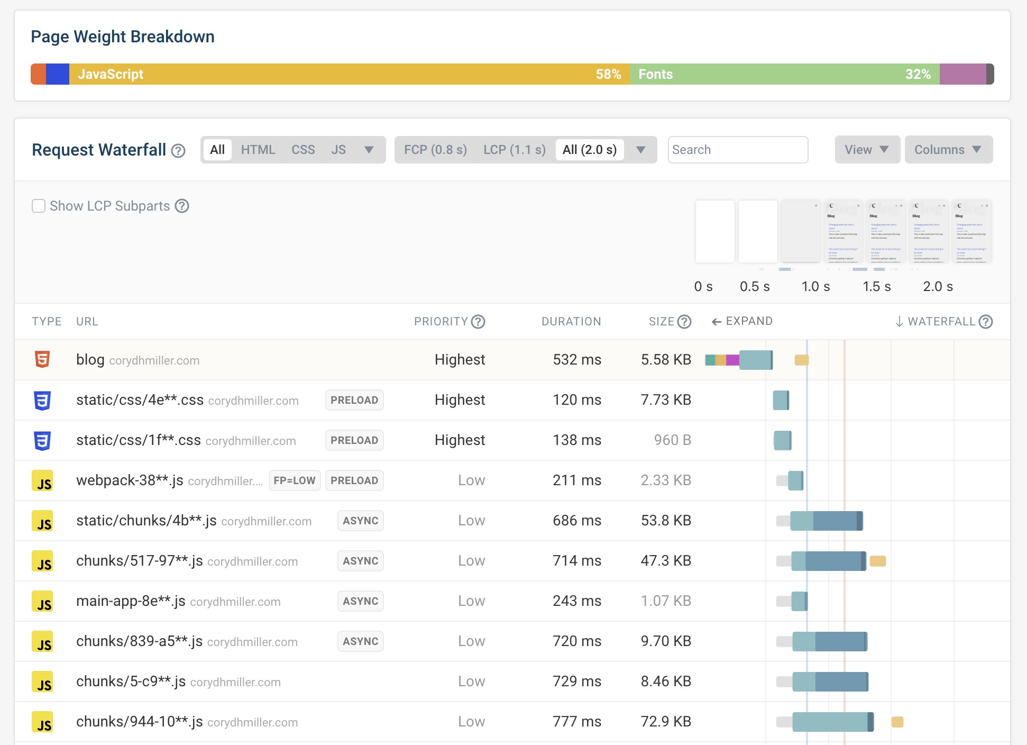Screen dimensions: 1027x745
Task: Click FP=LOW badge on webpack row
Action: click(x=295, y=480)
